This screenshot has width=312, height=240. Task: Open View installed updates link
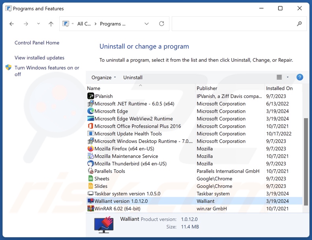click(39, 58)
